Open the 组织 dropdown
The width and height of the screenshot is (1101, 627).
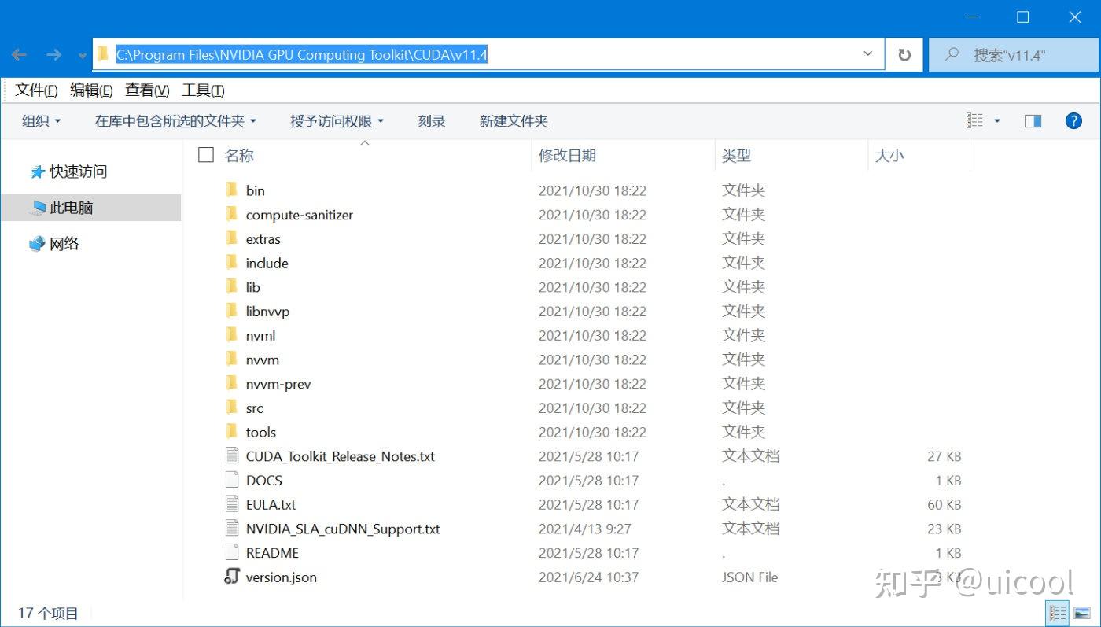point(42,120)
